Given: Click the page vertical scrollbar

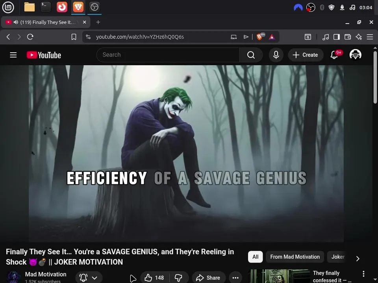Looking at the screenshot, I should 375,77.
